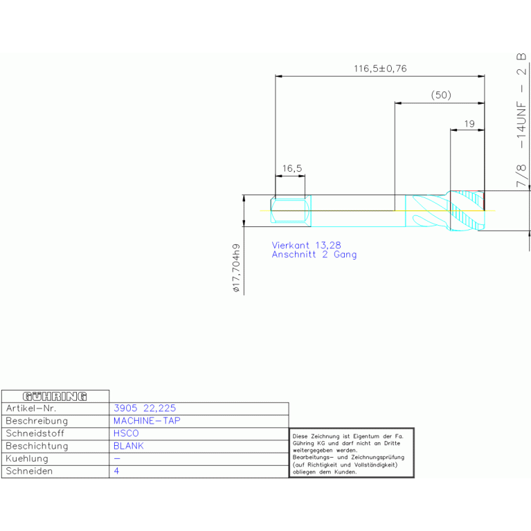Click the 16,5 square length dimension
The width and height of the screenshot is (531, 531).
pos(292,168)
